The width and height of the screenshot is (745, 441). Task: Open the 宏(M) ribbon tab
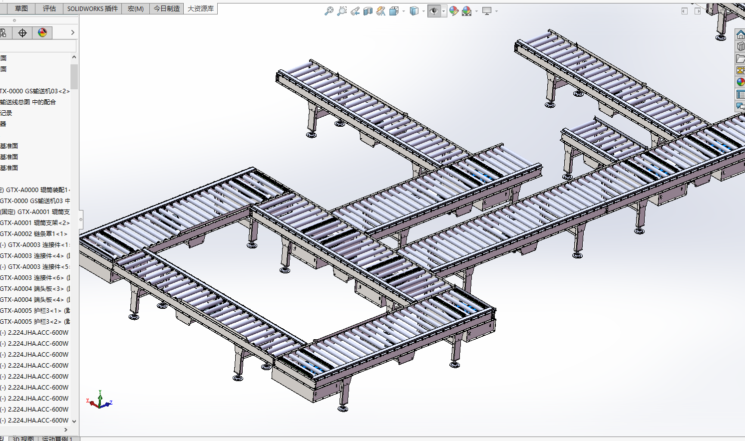click(135, 8)
